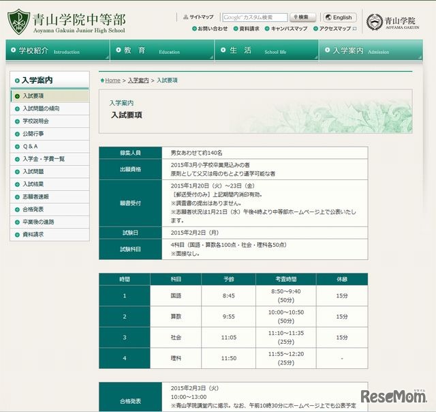Click the Google カスタム検索 search field
This screenshot has width=436, height=412.
point(255,17)
